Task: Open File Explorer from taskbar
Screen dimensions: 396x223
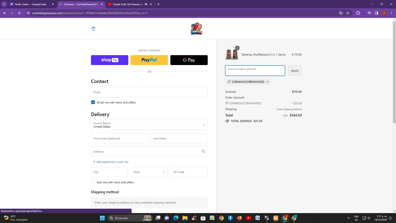Action: 185,218
